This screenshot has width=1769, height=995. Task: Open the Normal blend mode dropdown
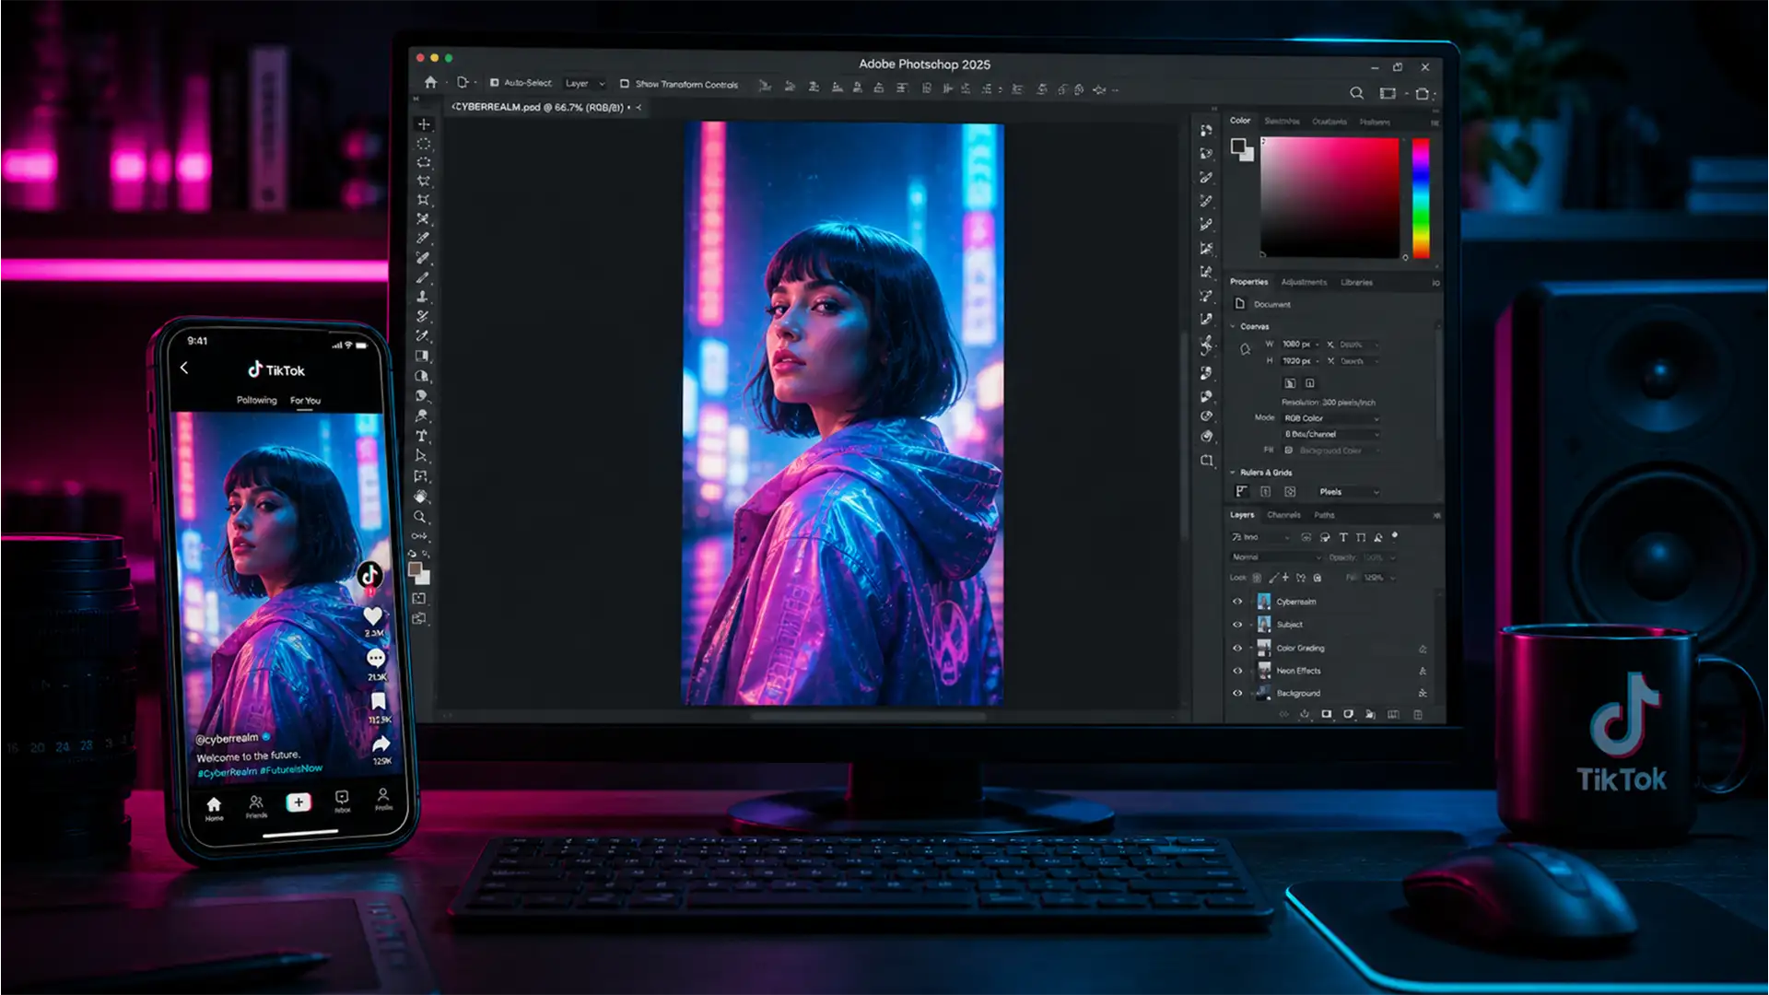[x=1276, y=557]
